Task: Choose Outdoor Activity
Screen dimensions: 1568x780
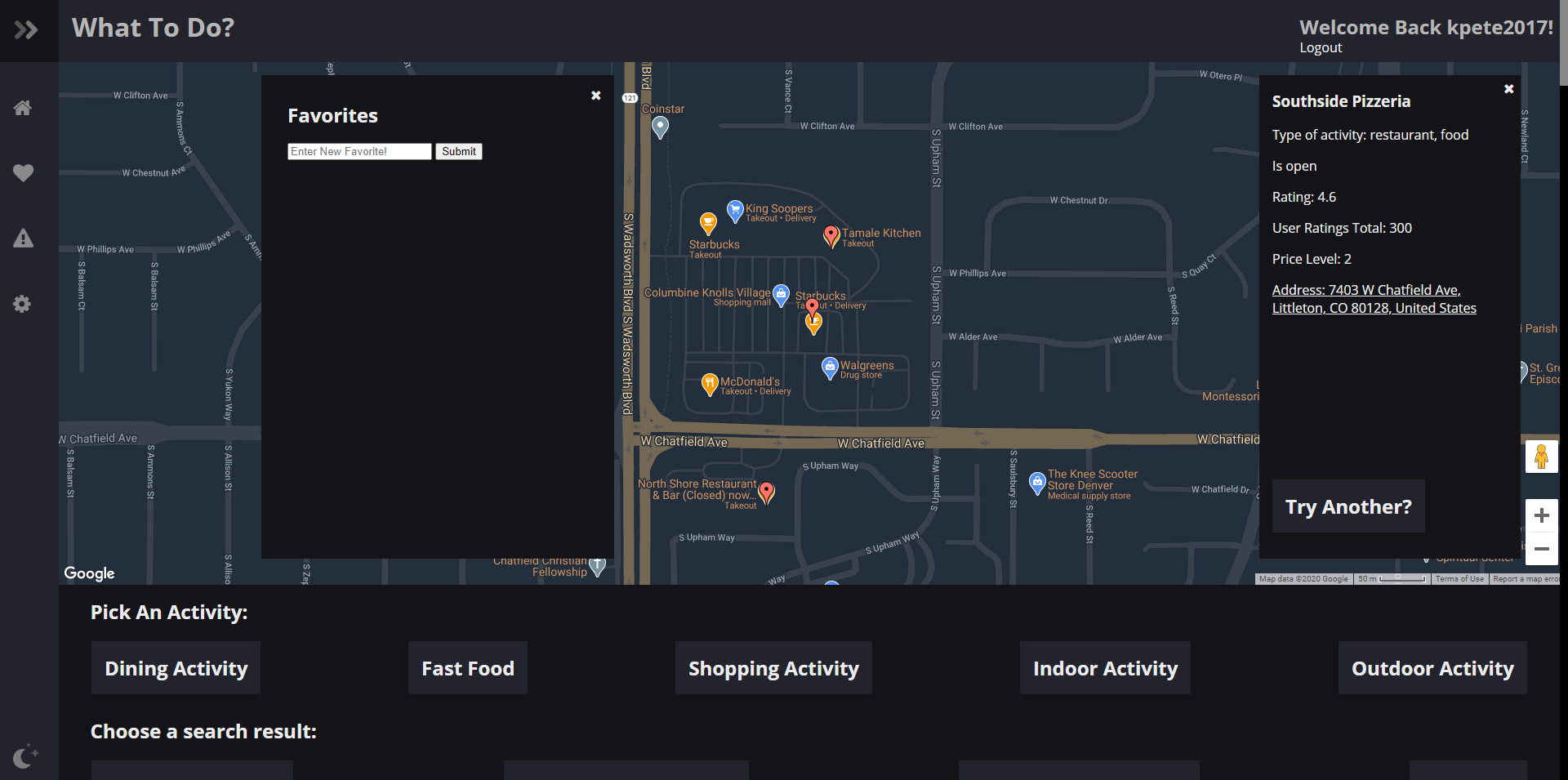Action: click(1432, 668)
